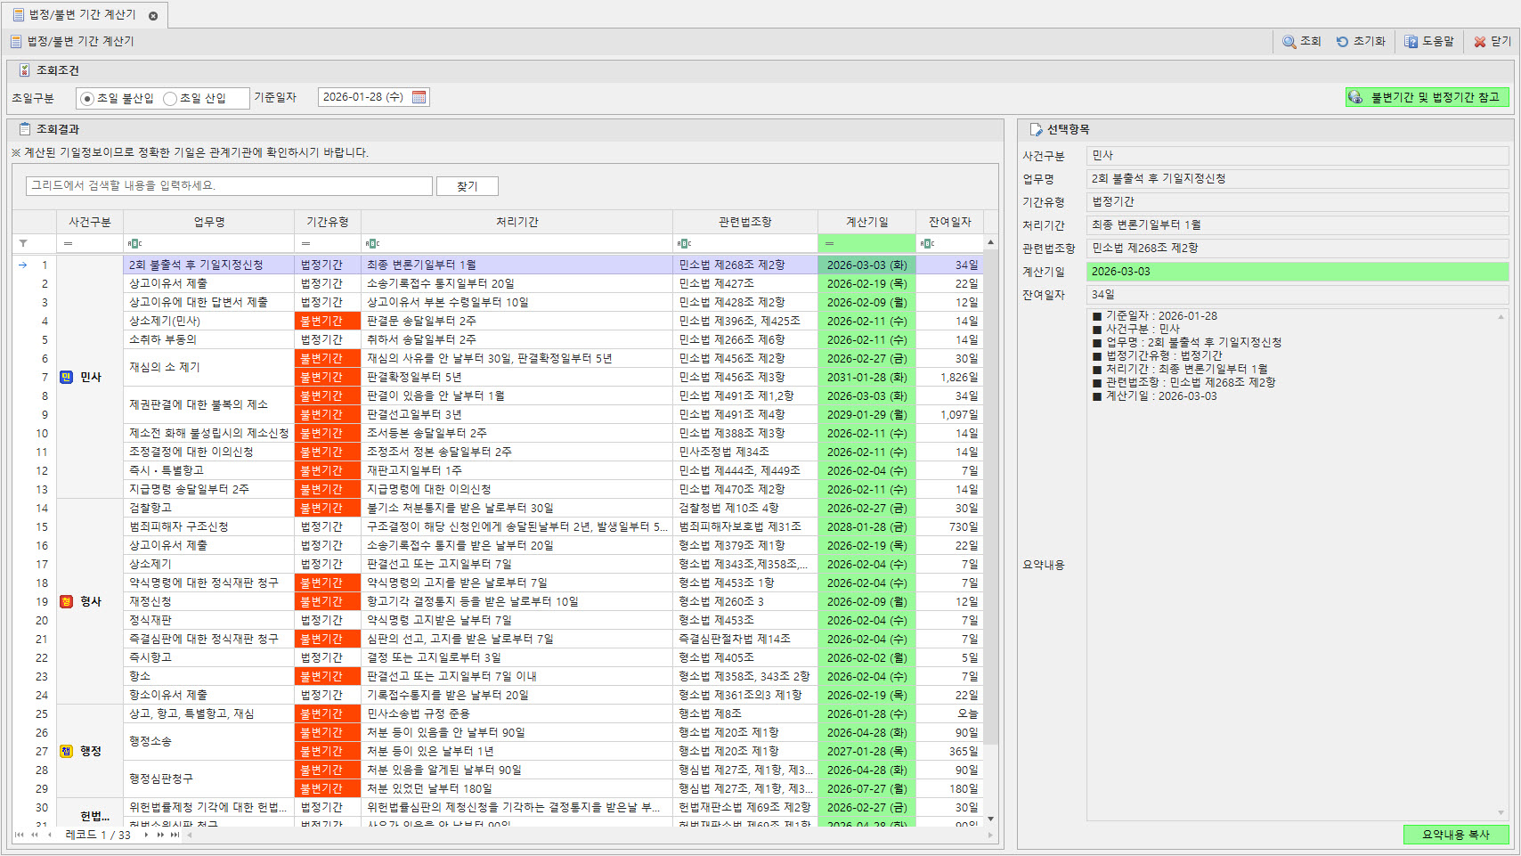The height and width of the screenshot is (856, 1521).
Task: Open filter operator for 사건구분 column
Action: click(x=69, y=243)
